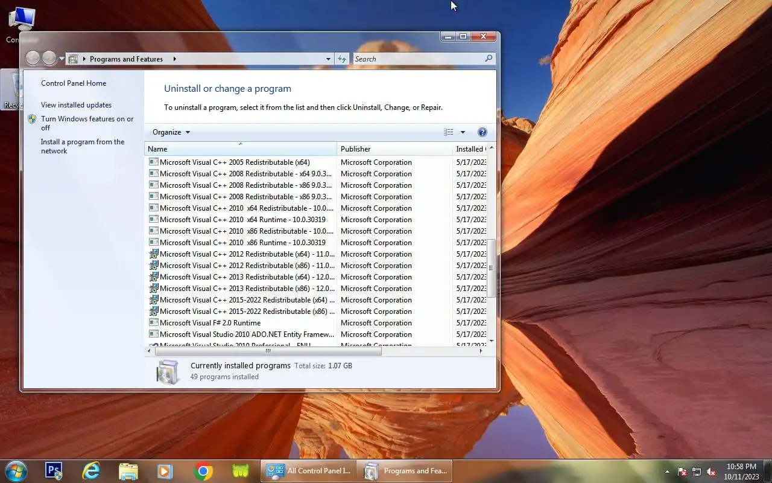Sort the list by Publisher column header
The image size is (772, 483).
[x=394, y=149]
